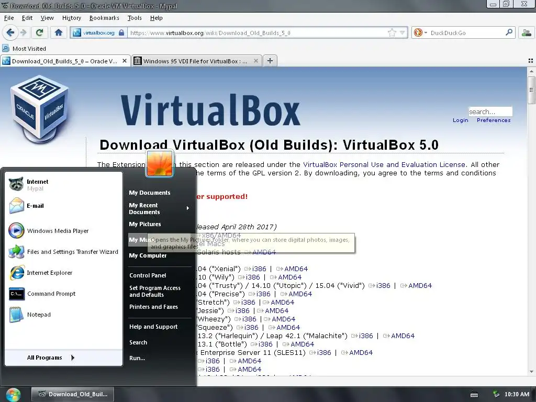Click the search magnifier icon
536x402 pixels.
[509, 32]
